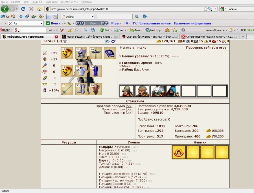Click the speech bubble icon in Yandex bar
Image resolution: width=254 pixels, height=193 pixels.
(x=77, y=30)
